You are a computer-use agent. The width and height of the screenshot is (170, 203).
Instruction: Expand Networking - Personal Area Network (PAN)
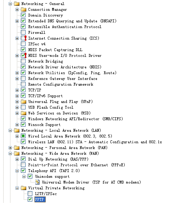pyautogui.click(x=10, y=148)
